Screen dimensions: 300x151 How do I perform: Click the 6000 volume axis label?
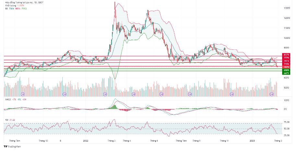click(287, 78)
